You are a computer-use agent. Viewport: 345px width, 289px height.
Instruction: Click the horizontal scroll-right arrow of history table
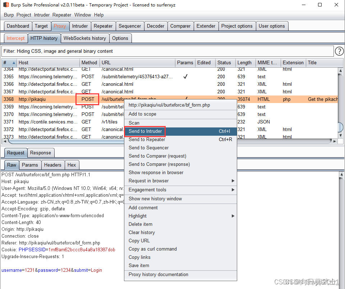335,141
